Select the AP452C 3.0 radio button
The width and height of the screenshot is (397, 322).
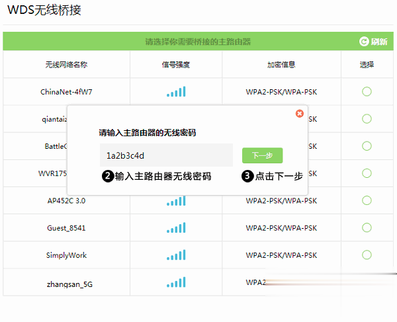click(x=367, y=200)
